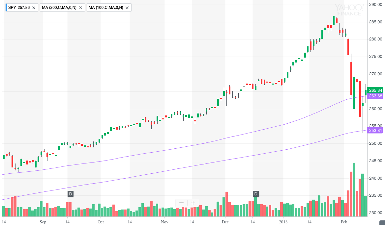Click the Sep date axis label

tap(43, 222)
